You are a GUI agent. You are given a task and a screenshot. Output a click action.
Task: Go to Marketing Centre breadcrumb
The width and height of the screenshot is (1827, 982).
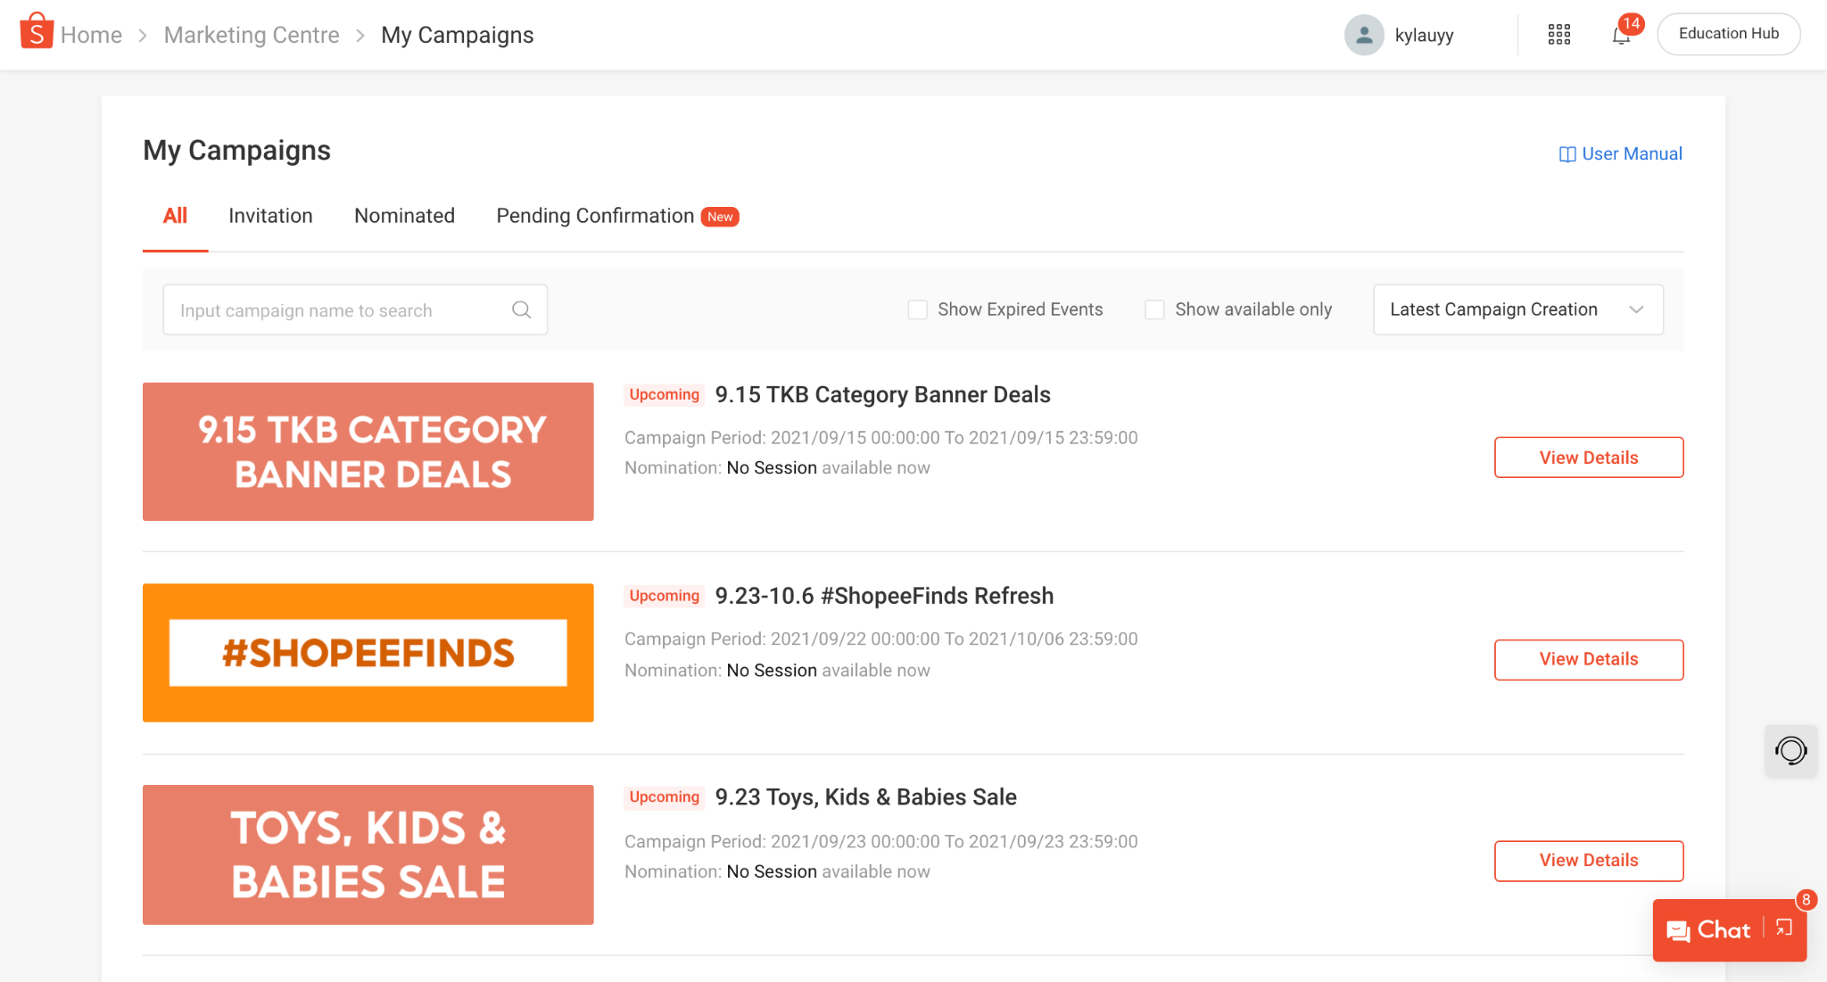click(x=252, y=35)
